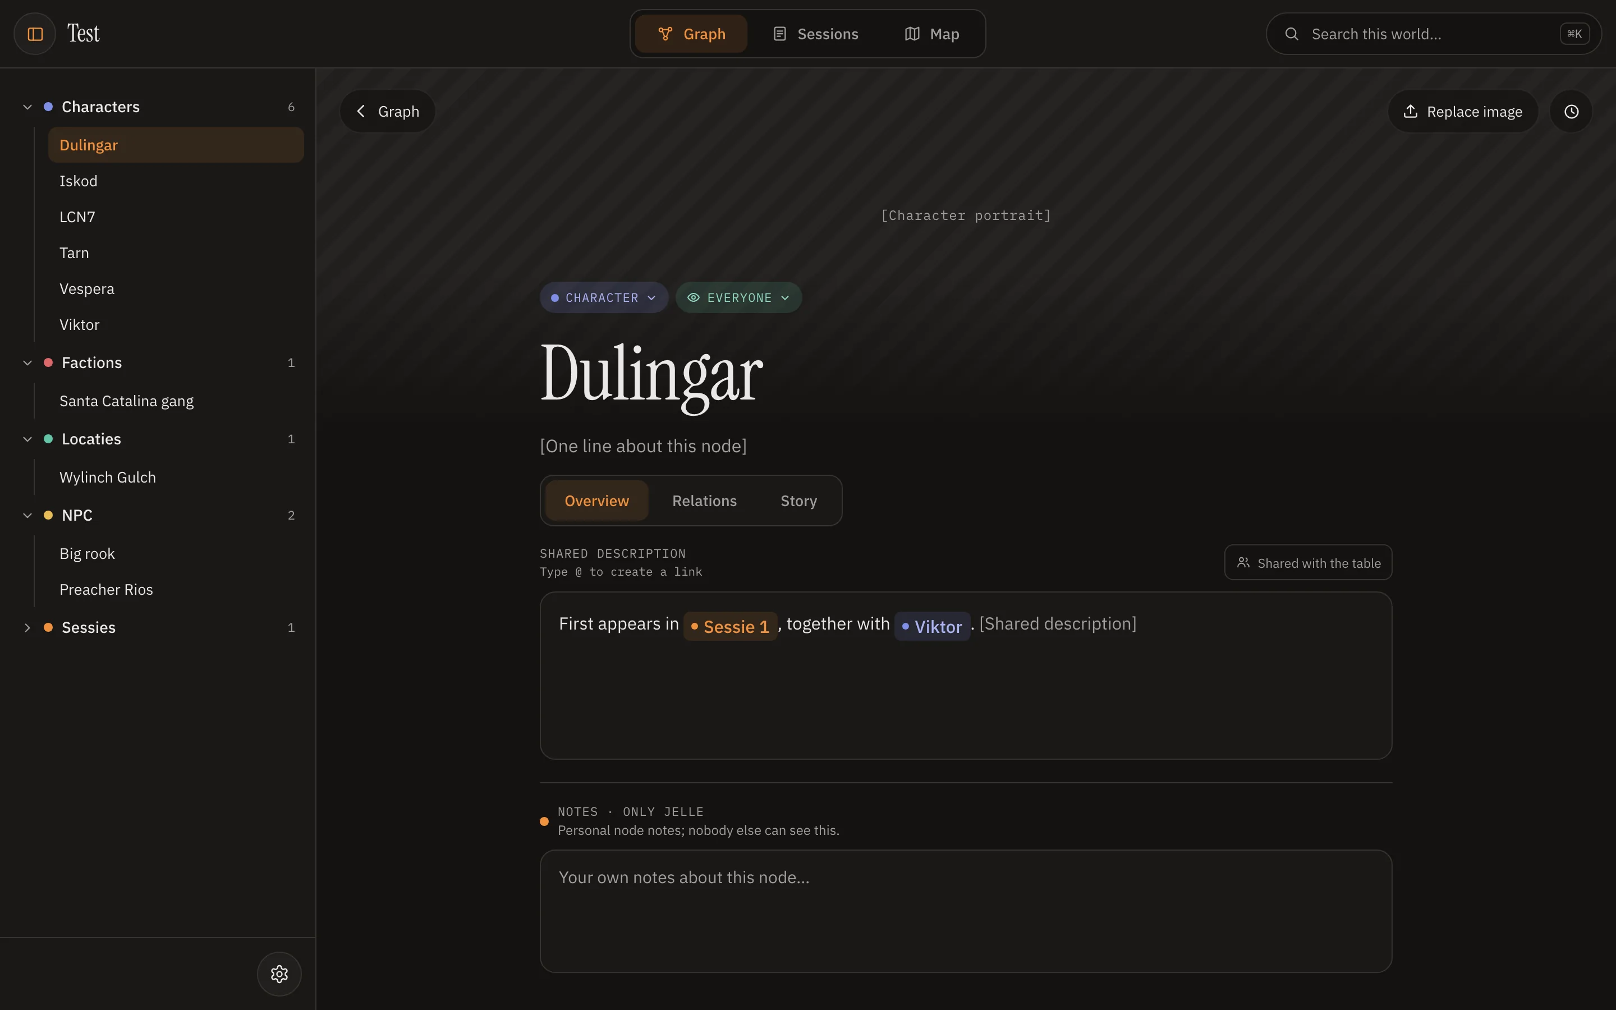Focus the Search this world field

[x=1434, y=34]
